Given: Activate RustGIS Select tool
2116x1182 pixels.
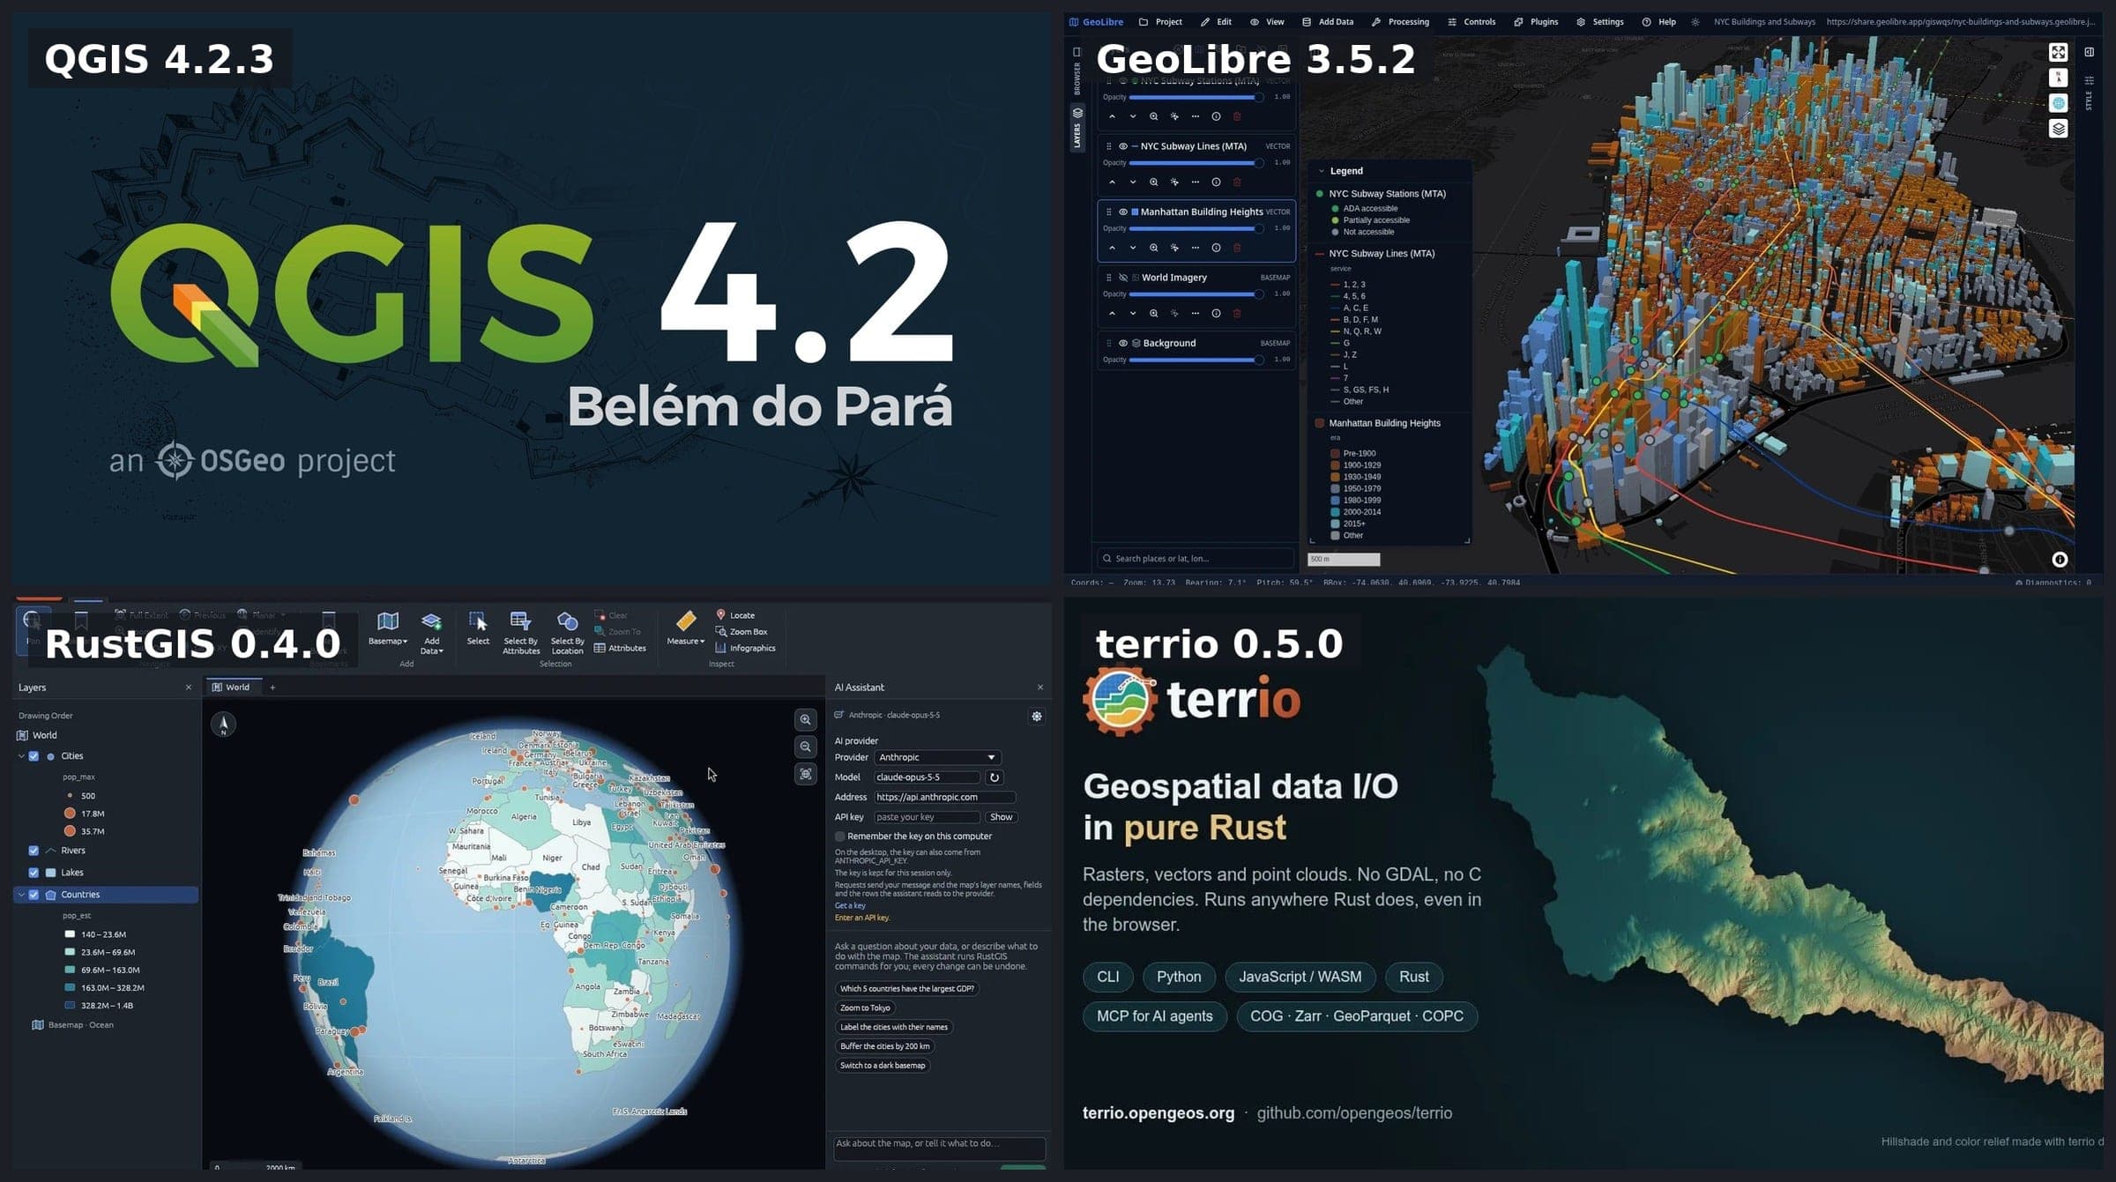Looking at the screenshot, I should click(x=478, y=628).
